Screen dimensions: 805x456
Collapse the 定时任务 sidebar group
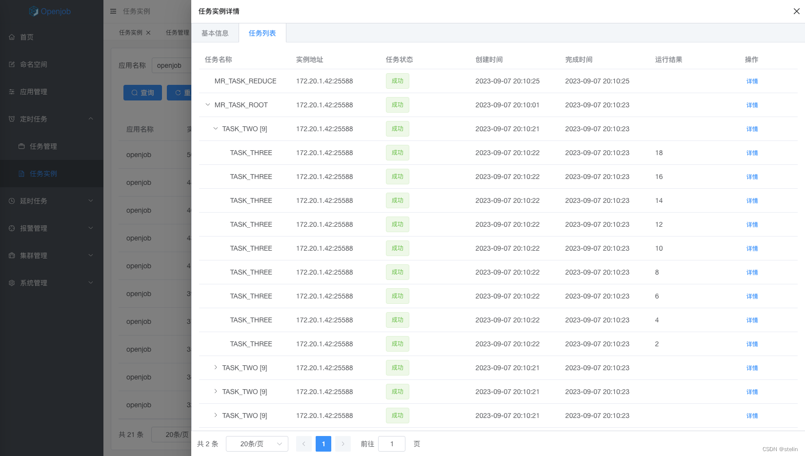click(x=52, y=119)
